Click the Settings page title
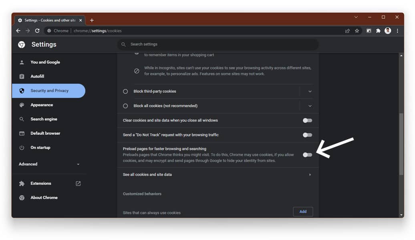Viewport: 415px width, 240px height. point(44,44)
